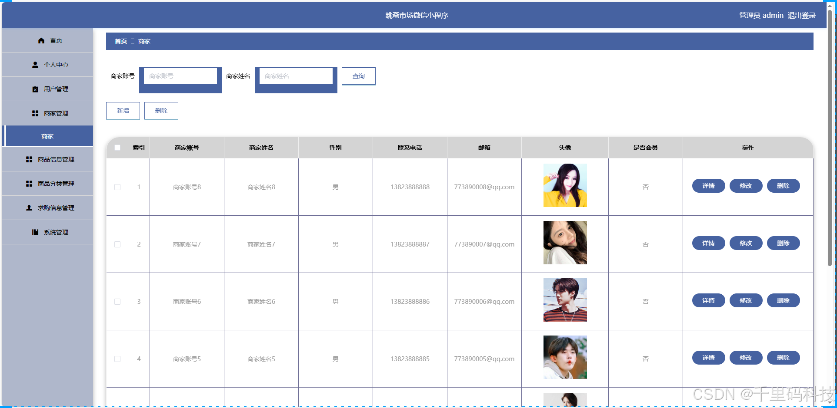Click the 新增 button
Screen dimensions: 837x408
click(x=123, y=111)
